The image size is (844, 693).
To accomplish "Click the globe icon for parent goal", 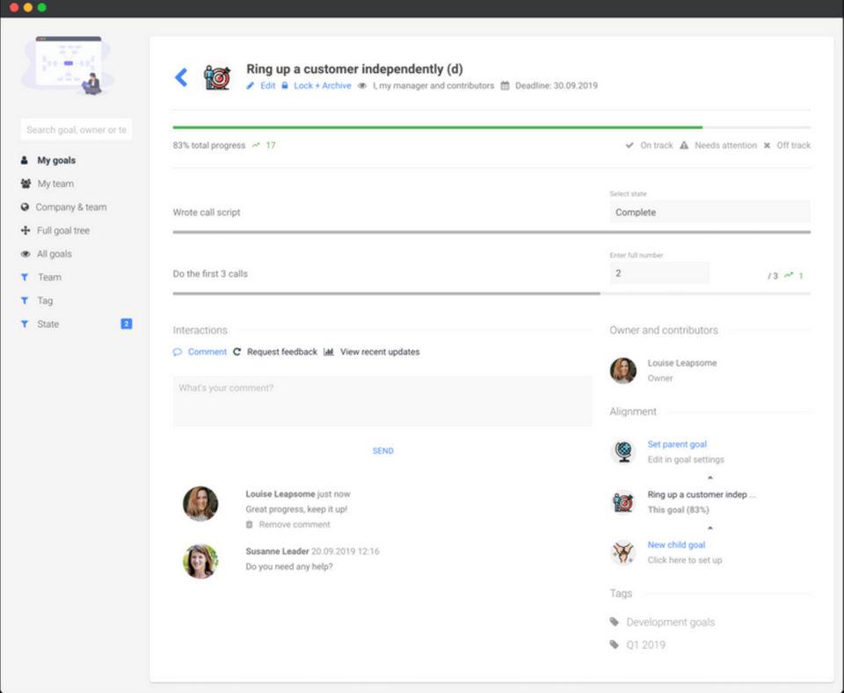I will 623,451.
